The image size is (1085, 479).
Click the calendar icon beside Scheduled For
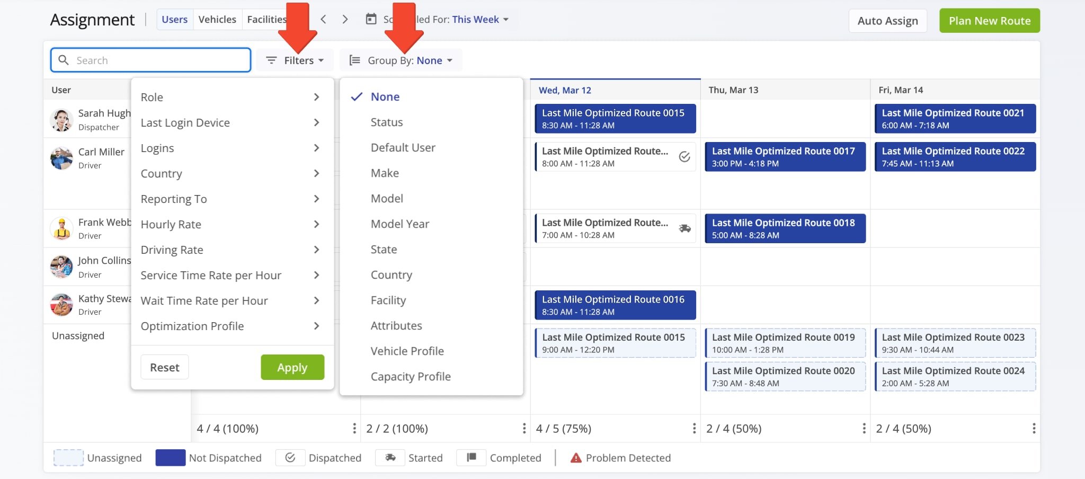coord(371,19)
